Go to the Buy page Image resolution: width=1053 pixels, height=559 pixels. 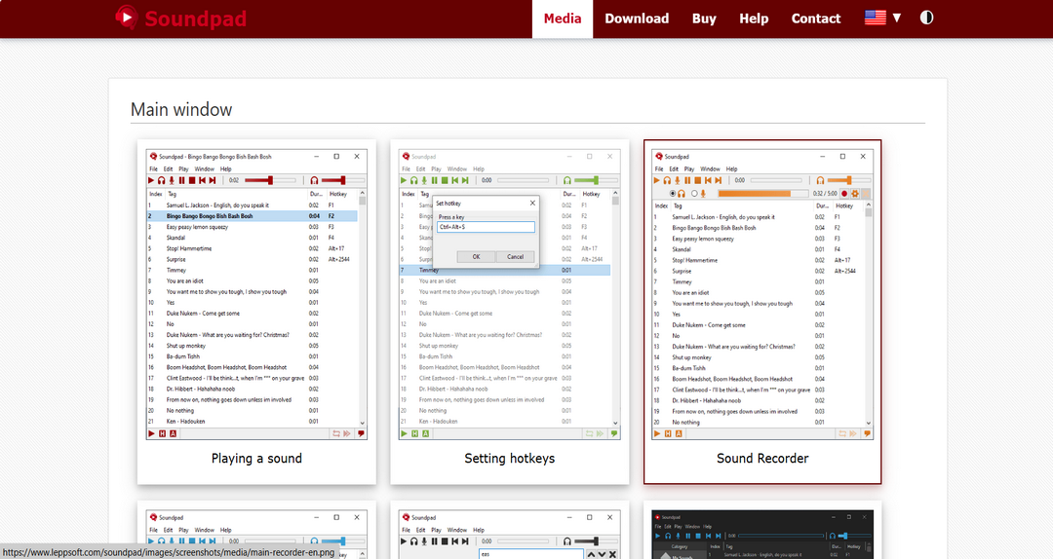(x=704, y=19)
